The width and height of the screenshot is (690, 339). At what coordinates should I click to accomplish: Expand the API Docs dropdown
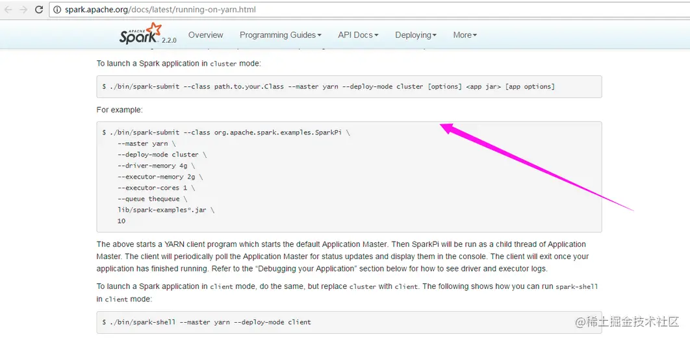pos(358,34)
